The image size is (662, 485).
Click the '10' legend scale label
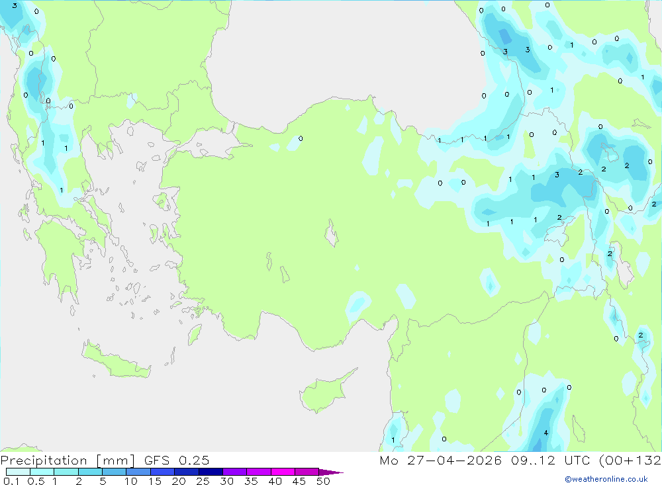131,481
